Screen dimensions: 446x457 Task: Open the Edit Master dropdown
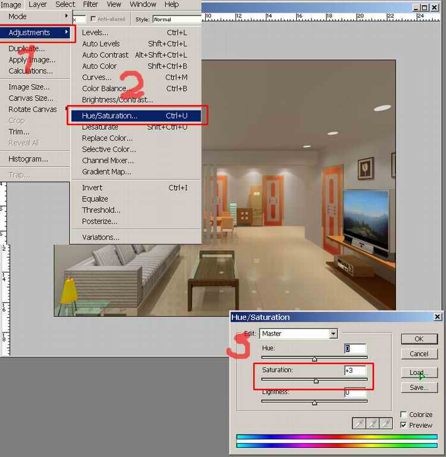(x=334, y=334)
